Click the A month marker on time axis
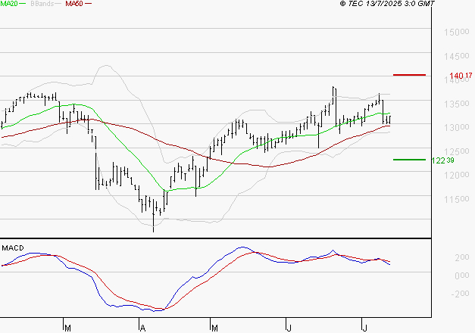 click(142, 328)
